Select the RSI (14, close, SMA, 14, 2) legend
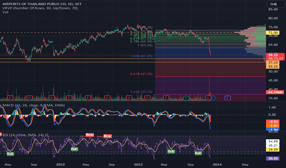This screenshot has height=168, width=286. [25, 135]
